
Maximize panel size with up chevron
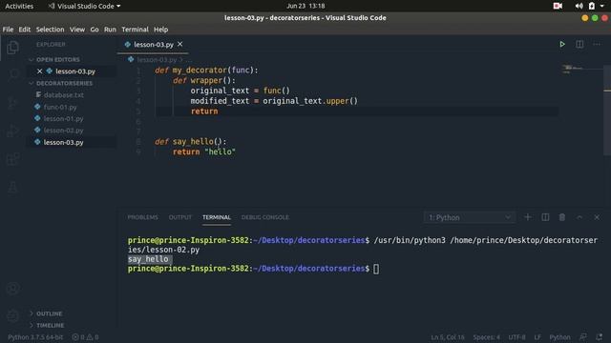[x=579, y=217]
